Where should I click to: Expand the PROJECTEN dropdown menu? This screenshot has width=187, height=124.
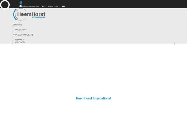tap(21, 30)
